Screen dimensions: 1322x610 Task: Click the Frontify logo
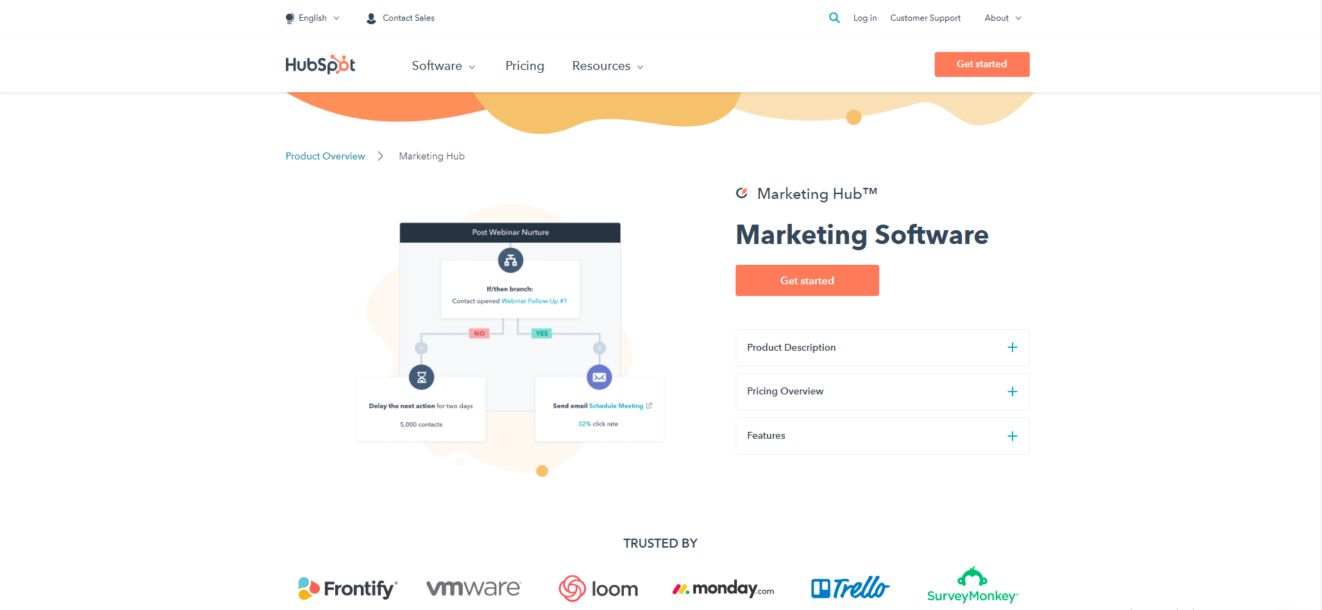[x=348, y=589]
